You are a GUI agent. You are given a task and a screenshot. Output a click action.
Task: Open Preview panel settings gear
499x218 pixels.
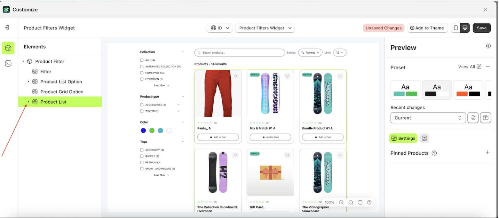click(488, 46)
